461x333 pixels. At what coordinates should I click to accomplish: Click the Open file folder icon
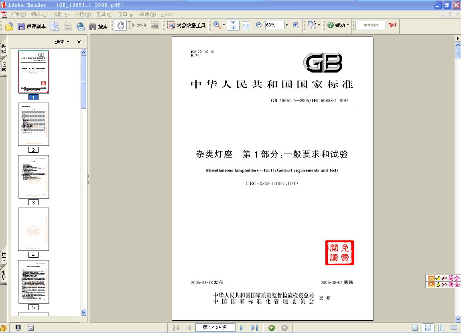(9, 26)
